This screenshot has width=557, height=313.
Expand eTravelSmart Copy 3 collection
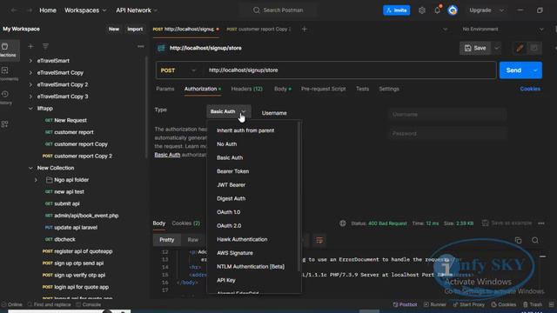click(x=30, y=97)
